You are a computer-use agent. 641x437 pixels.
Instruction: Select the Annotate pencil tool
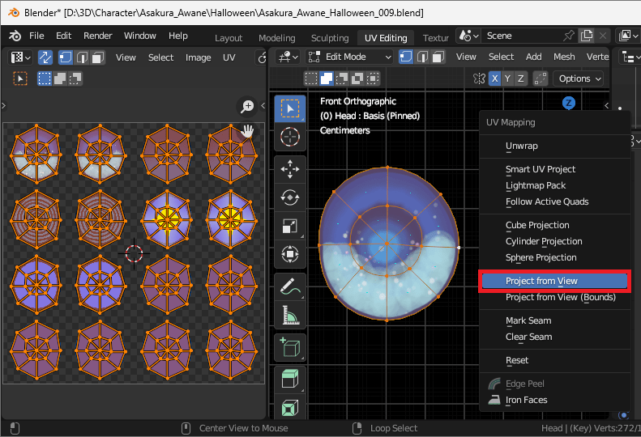point(289,285)
